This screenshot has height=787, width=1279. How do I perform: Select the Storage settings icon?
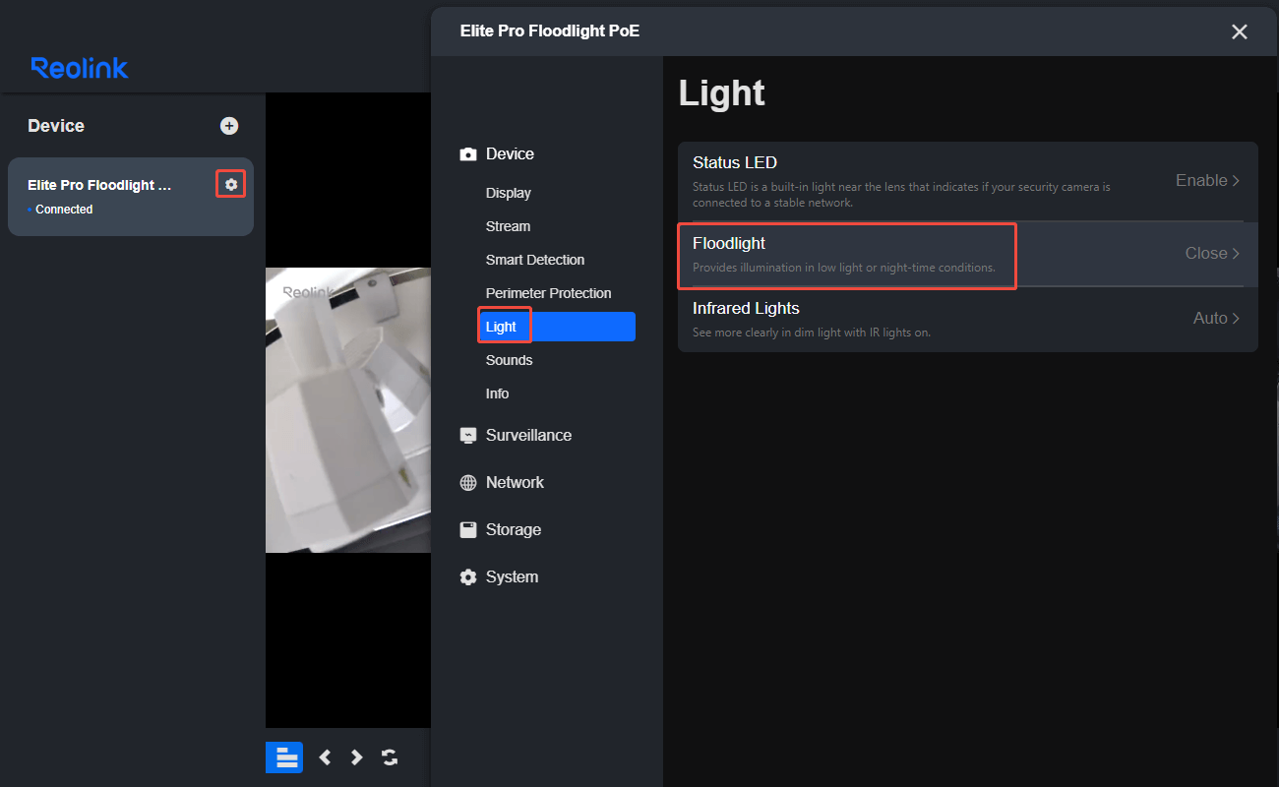467,529
